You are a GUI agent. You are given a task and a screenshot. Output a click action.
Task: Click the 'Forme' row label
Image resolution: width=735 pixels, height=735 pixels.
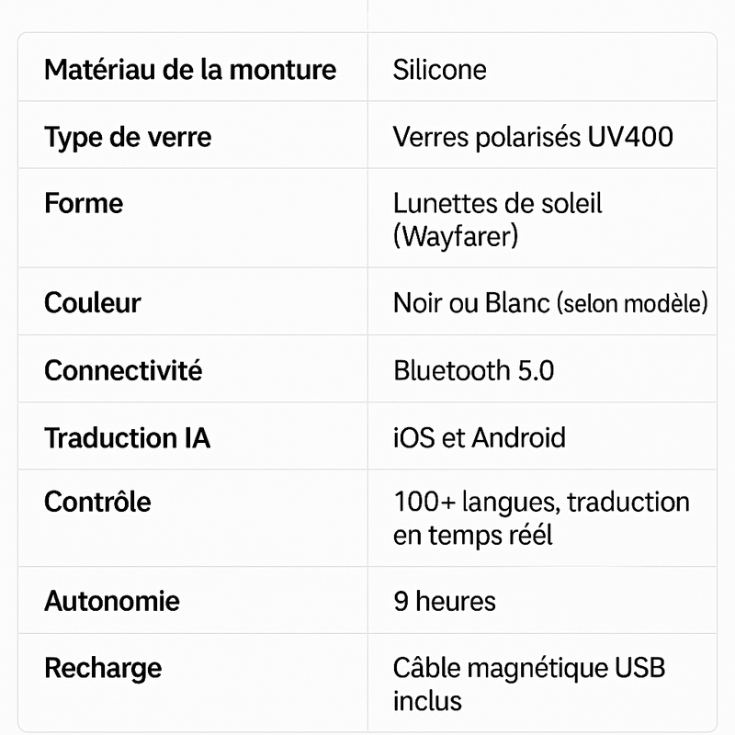[84, 203]
